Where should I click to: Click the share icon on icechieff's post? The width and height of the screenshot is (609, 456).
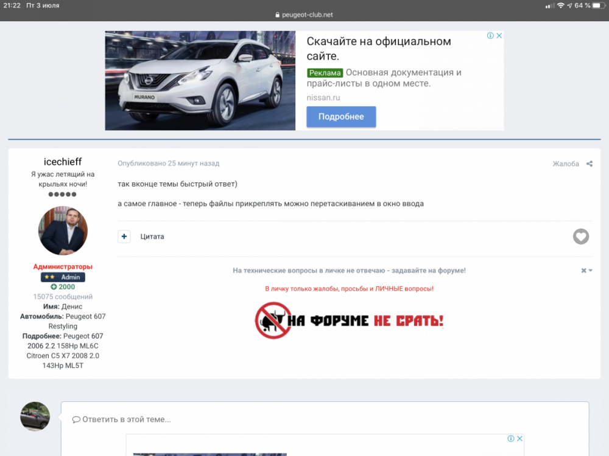589,164
